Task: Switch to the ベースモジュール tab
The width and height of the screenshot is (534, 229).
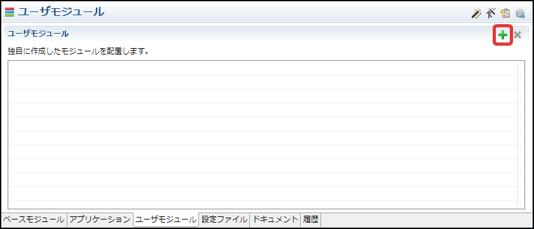Action: (x=34, y=219)
